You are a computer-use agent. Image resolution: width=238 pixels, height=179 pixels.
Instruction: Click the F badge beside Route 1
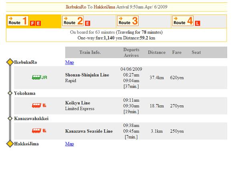32,23
